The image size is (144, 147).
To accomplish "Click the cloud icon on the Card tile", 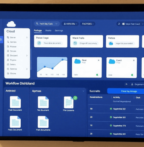I will tap(112, 61).
